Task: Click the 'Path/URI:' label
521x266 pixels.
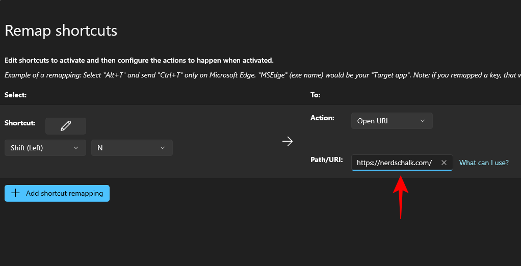Action: coord(326,159)
